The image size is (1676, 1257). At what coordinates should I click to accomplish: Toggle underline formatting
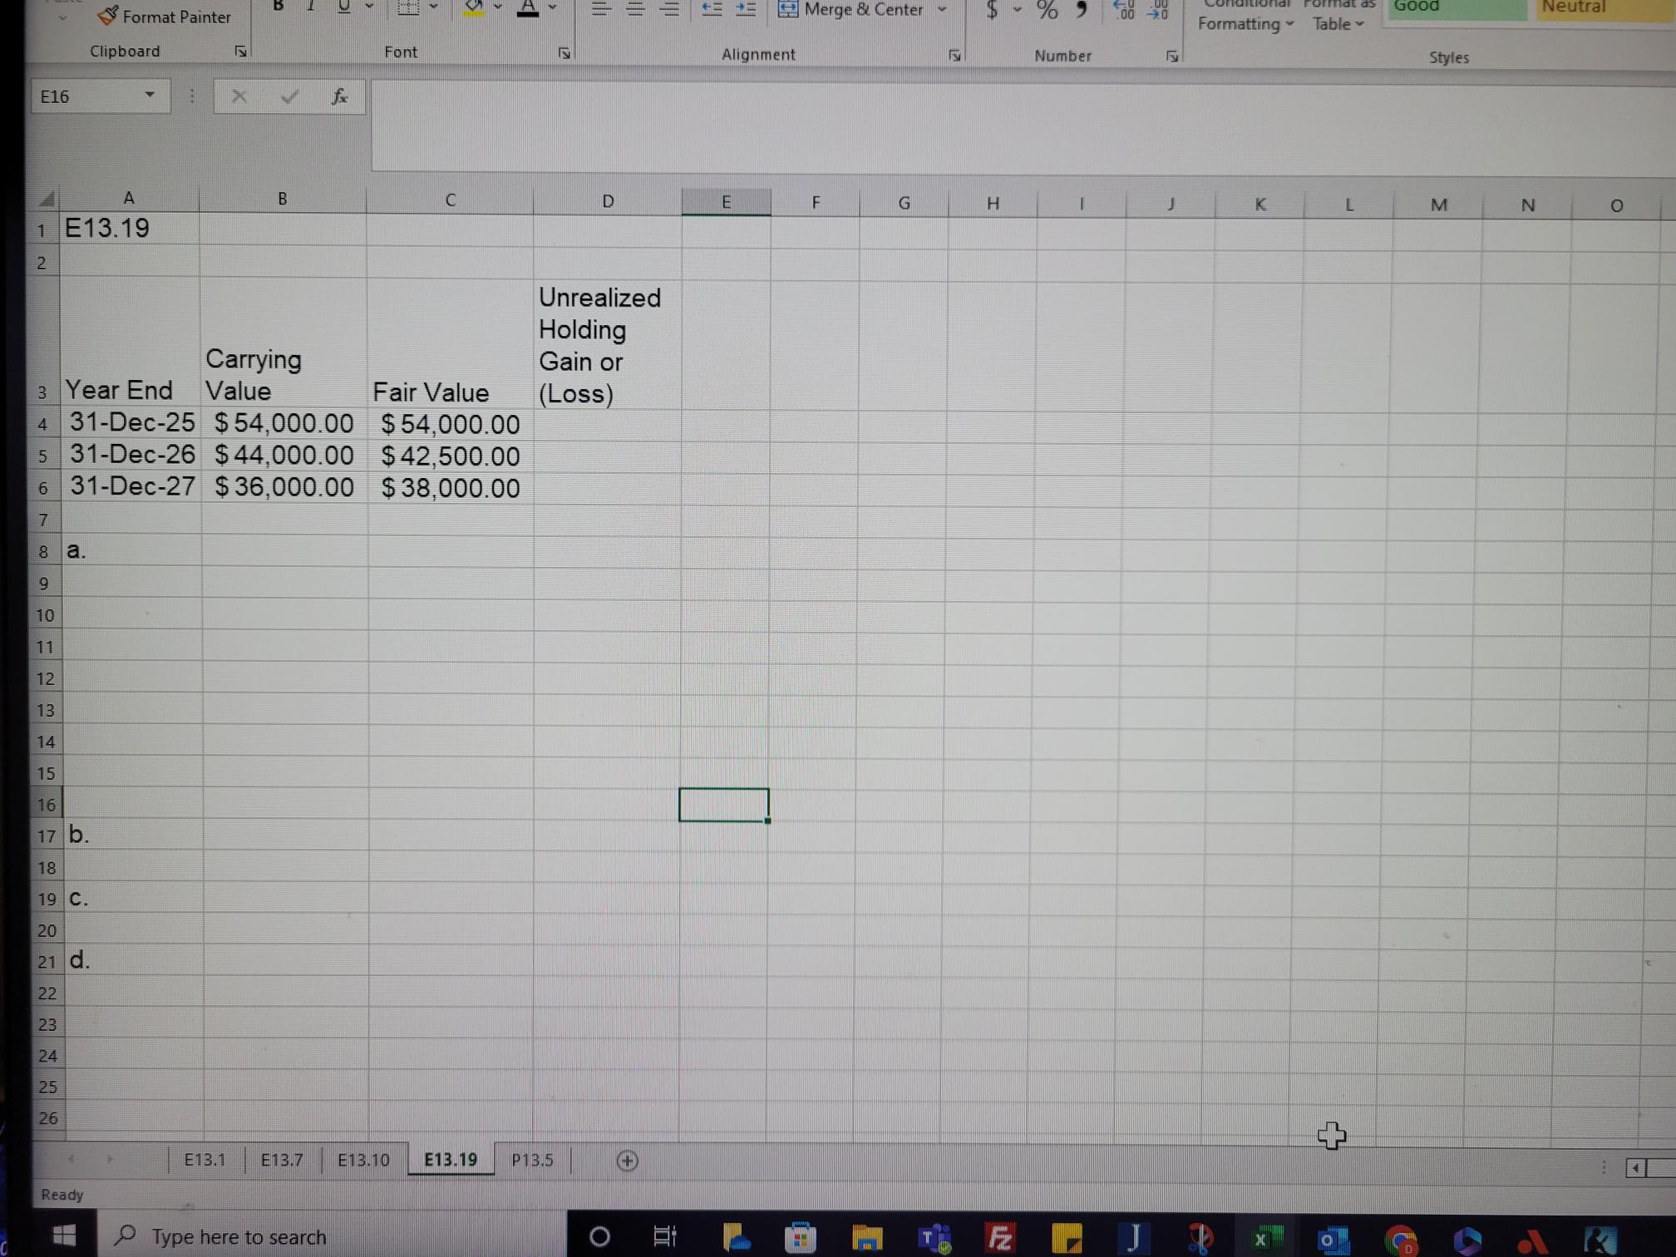343,7
